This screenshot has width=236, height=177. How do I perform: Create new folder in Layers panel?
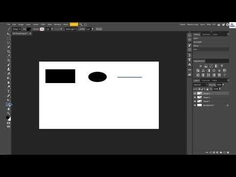[221, 152]
